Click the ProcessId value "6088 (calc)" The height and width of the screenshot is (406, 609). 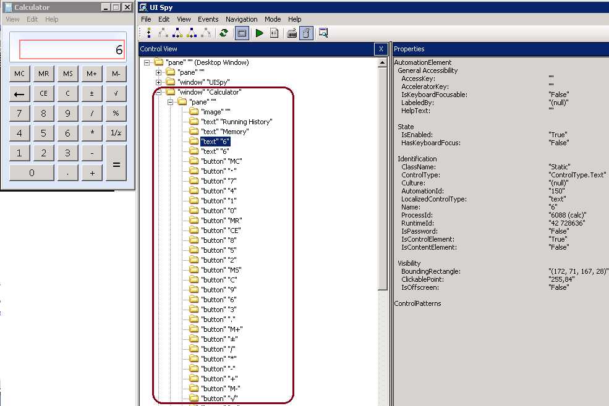click(568, 215)
